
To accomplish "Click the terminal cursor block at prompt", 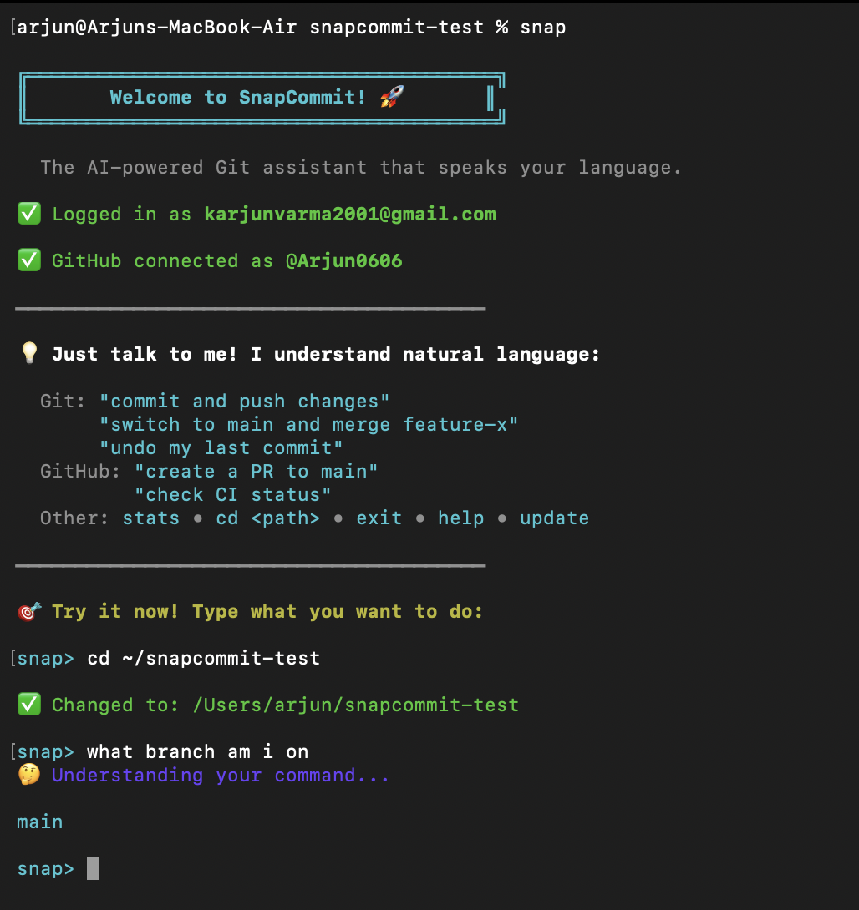I will point(93,868).
